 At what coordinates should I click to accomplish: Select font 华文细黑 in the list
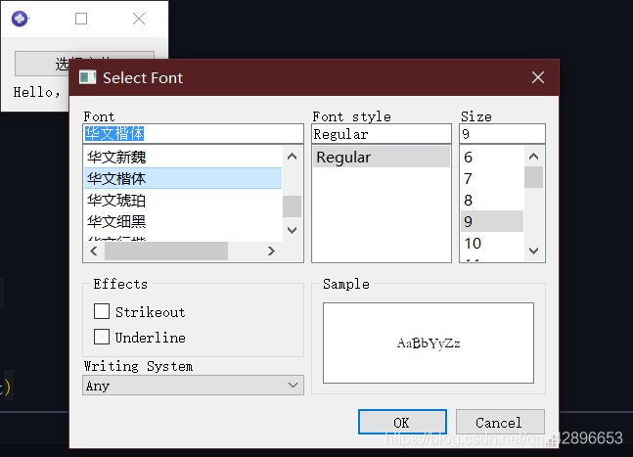pyautogui.click(x=183, y=221)
